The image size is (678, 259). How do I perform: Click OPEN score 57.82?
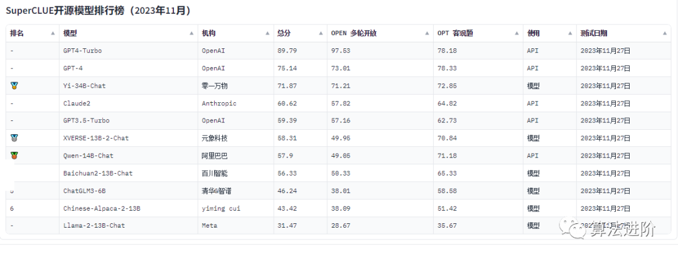(341, 103)
